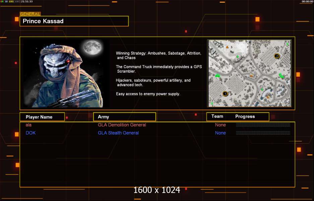
Task: Click the Army column header
Action: tap(125, 117)
